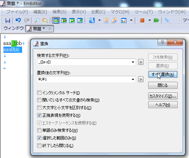Expand the 置換後の文字列 history dropdown

point(133,79)
